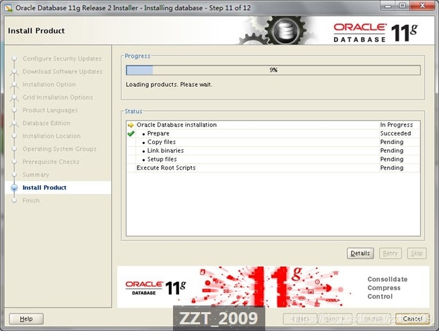Select Prerequisite Checks step
The width and height of the screenshot is (439, 331).
click(51, 161)
